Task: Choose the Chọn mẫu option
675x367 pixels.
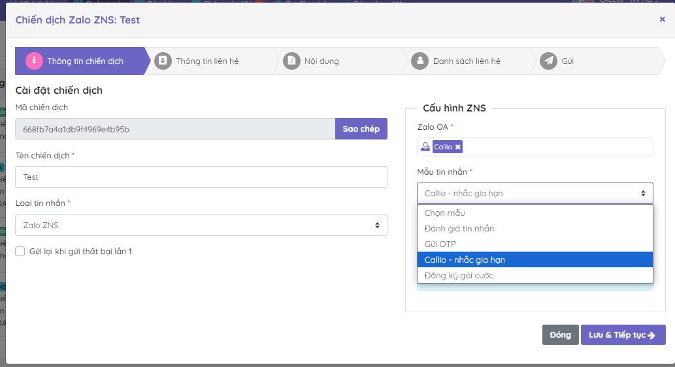Action: [535, 213]
